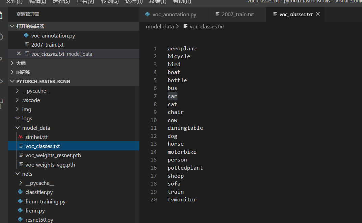Click the word tvmonitor on line 20
The image size is (362, 223).
click(x=182, y=199)
